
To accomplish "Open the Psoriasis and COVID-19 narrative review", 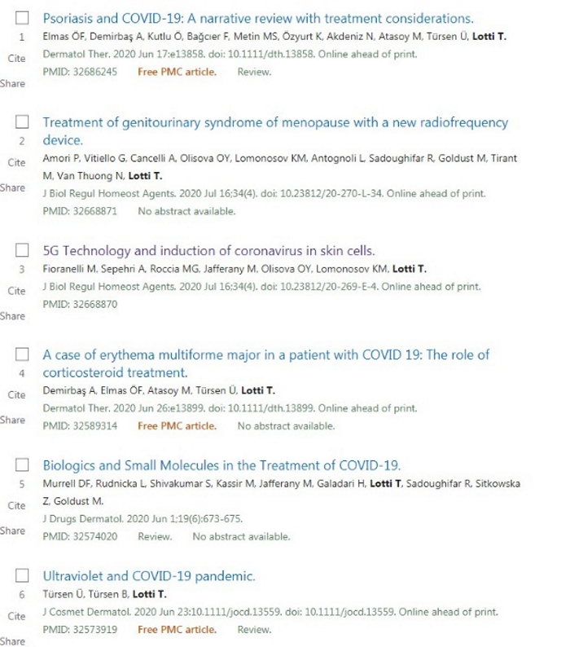I will 258,18.
